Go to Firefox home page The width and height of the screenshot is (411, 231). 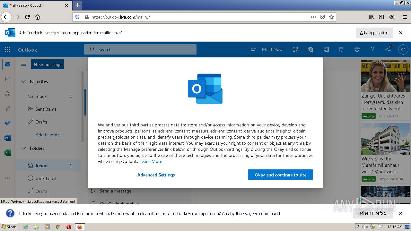tap(38, 17)
